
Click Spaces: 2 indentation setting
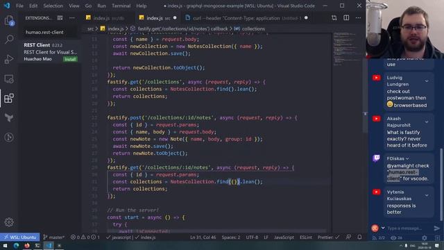(231, 237)
